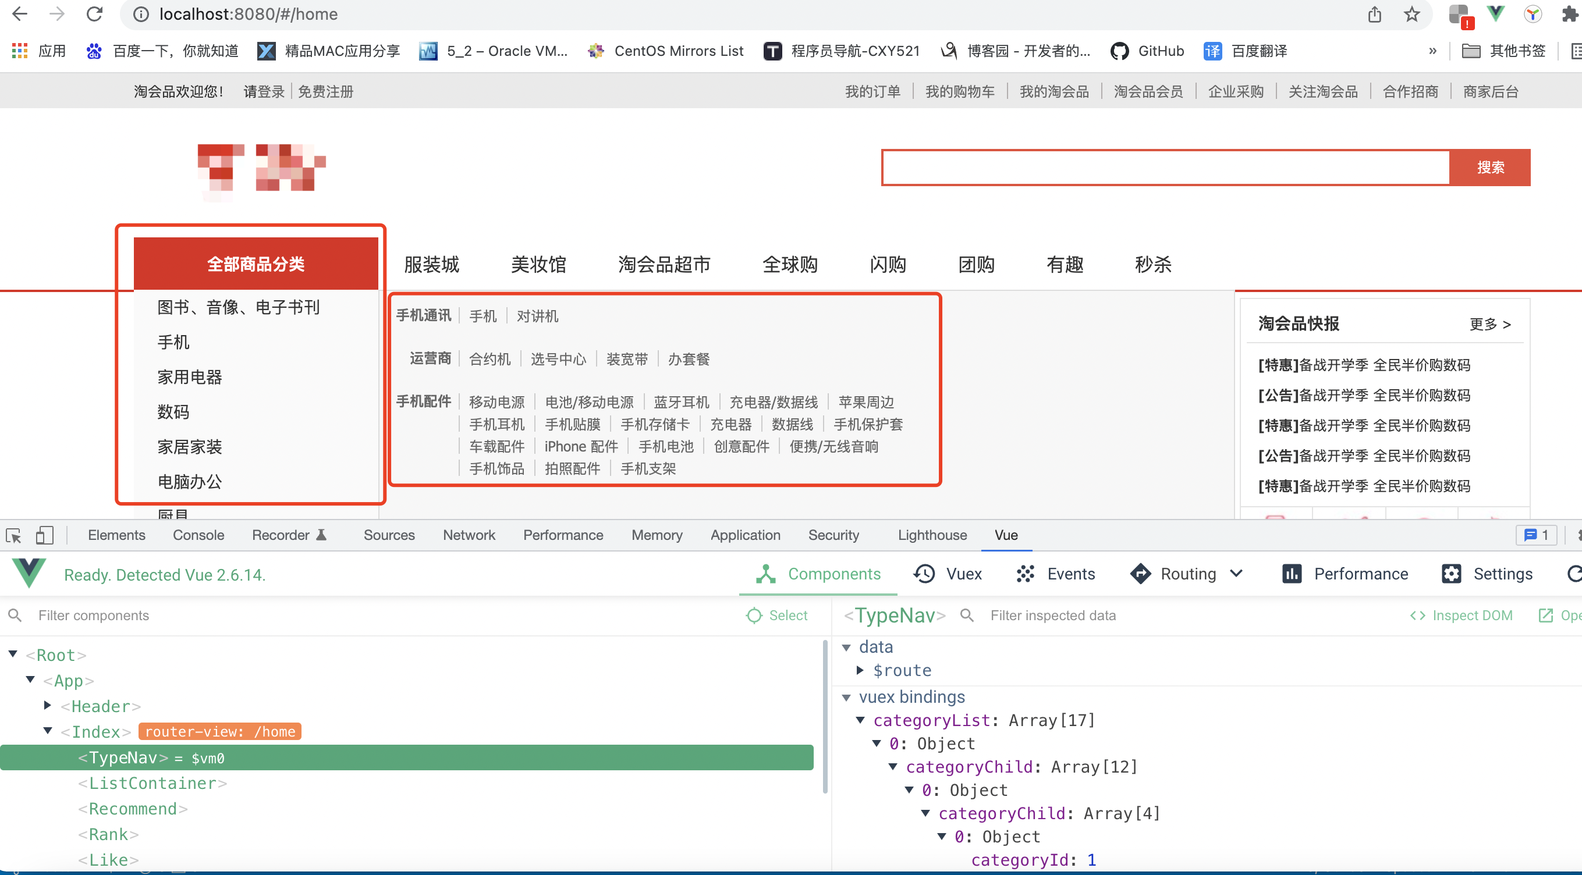Switch to the Console DevTools tab

coord(198,535)
